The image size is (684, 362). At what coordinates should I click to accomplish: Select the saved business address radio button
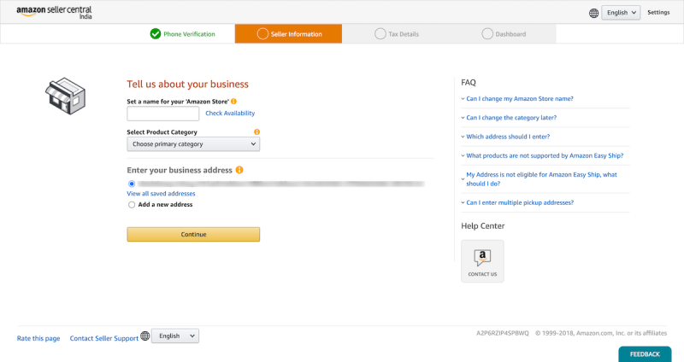(x=132, y=184)
